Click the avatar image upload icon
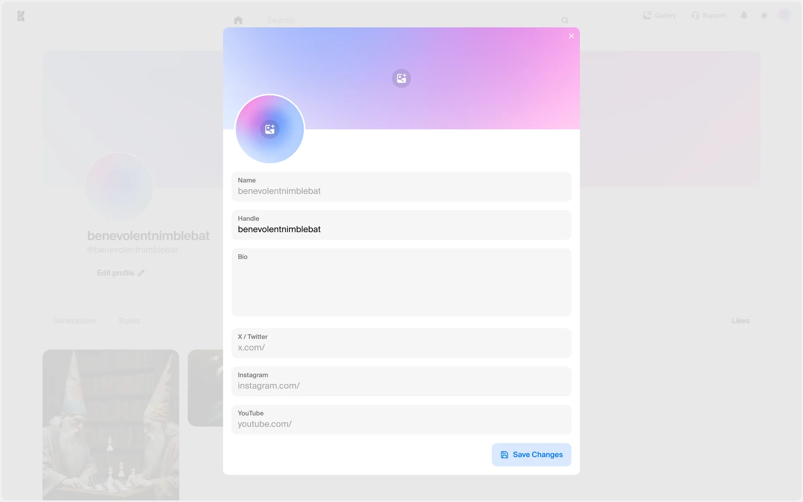 pos(270,129)
